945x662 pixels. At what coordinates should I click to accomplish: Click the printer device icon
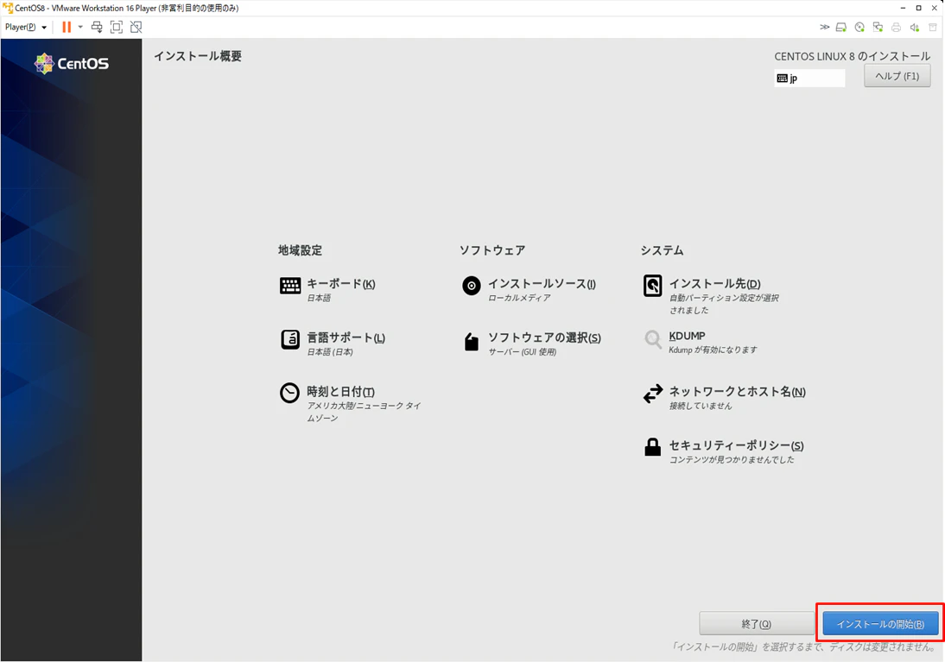pyautogui.click(x=896, y=27)
